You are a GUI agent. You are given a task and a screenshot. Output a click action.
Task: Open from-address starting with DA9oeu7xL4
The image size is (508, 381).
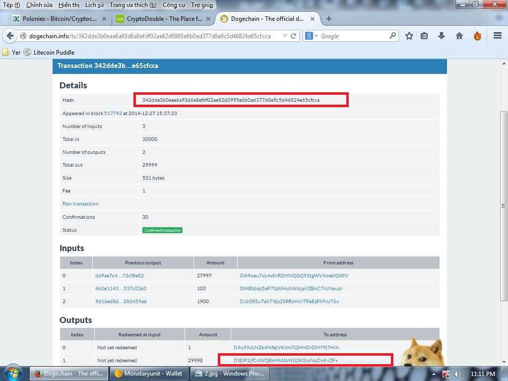tap(294, 276)
